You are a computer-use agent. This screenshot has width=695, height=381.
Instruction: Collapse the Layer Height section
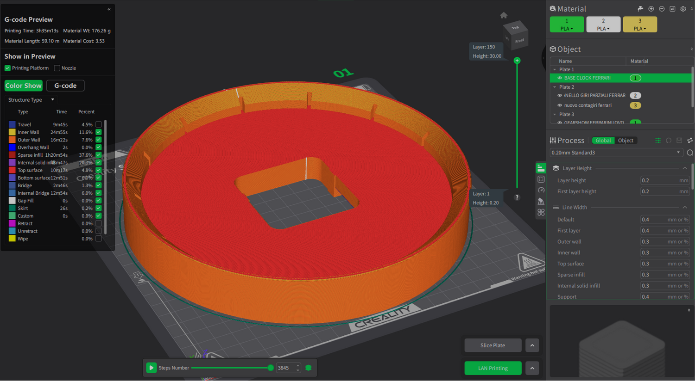[684, 168]
